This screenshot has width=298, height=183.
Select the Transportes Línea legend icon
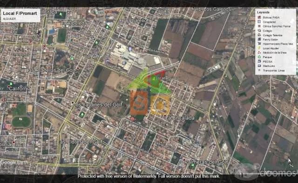[259, 70]
